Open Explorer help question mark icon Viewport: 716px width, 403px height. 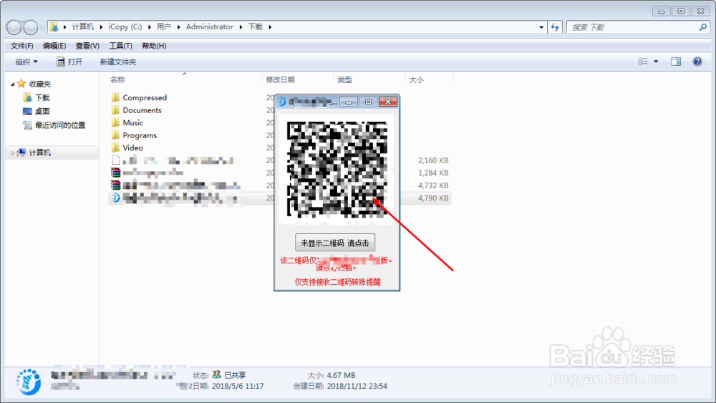[697, 61]
